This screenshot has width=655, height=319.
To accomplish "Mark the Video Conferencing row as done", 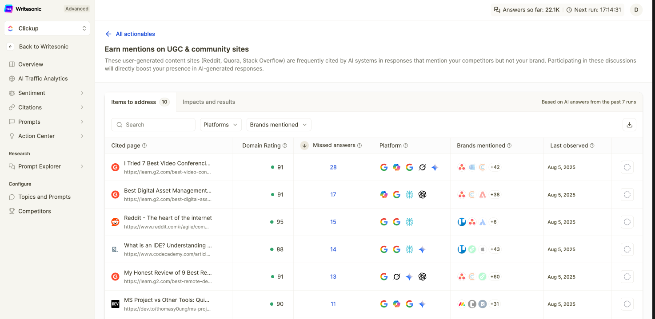I will pos(627,167).
